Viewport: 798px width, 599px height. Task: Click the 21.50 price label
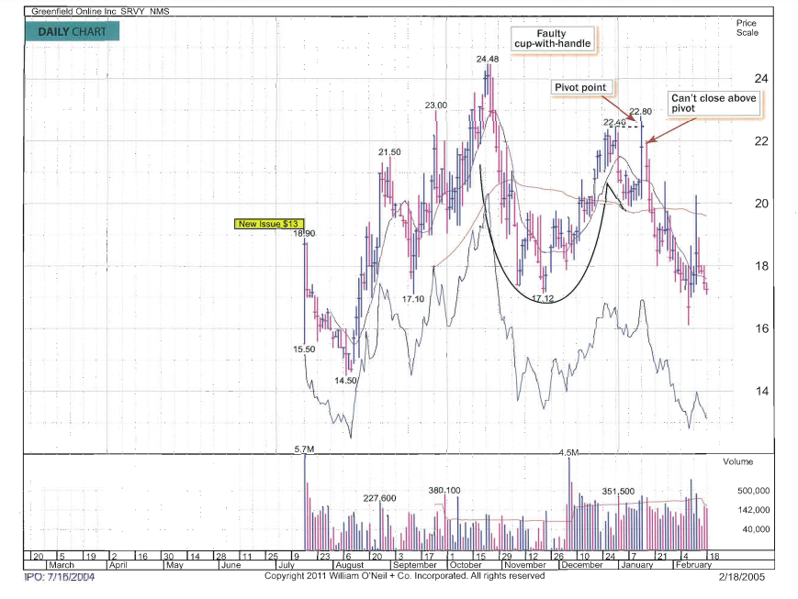[x=389, y=151]
